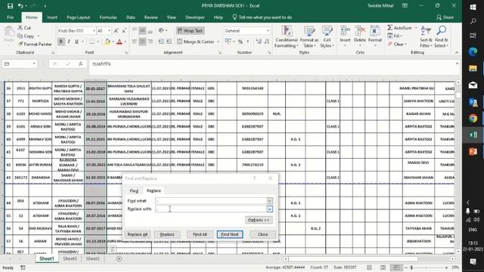The width and height of the screenshot is (484, 272).
Task: Click the new sheet plus icon
Action: point(119,258)
